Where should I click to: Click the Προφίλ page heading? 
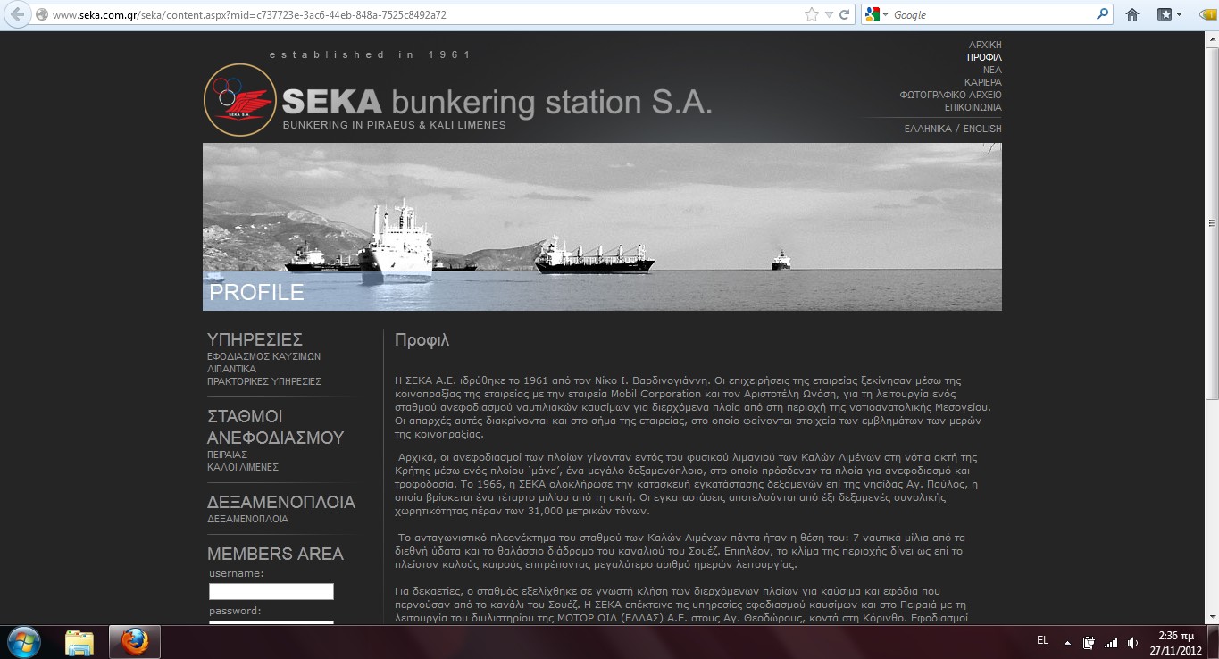tap(422, 340)
